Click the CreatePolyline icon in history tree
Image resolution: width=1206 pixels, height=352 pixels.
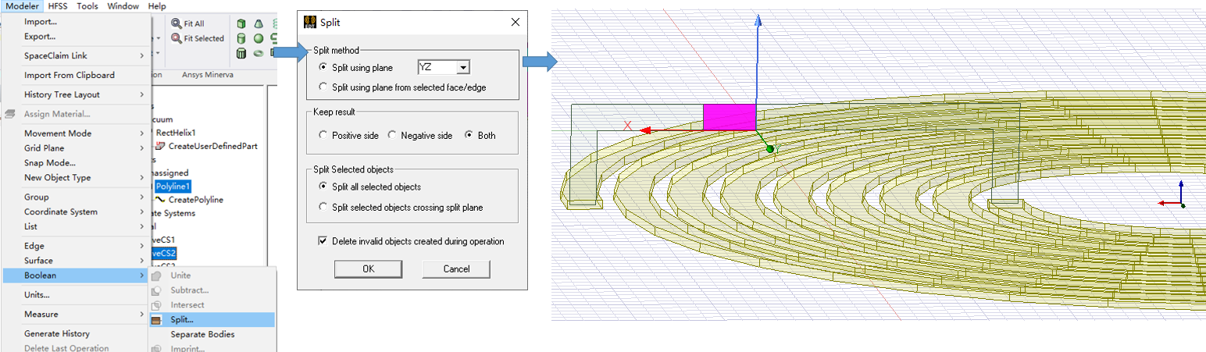161,199
